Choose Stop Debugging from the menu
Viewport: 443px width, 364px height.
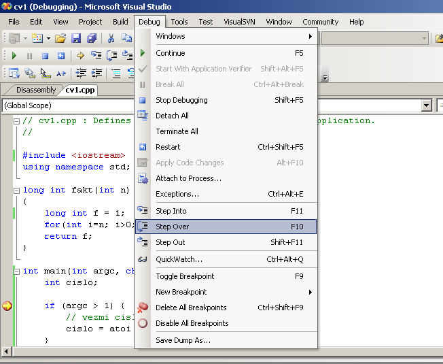226,100
